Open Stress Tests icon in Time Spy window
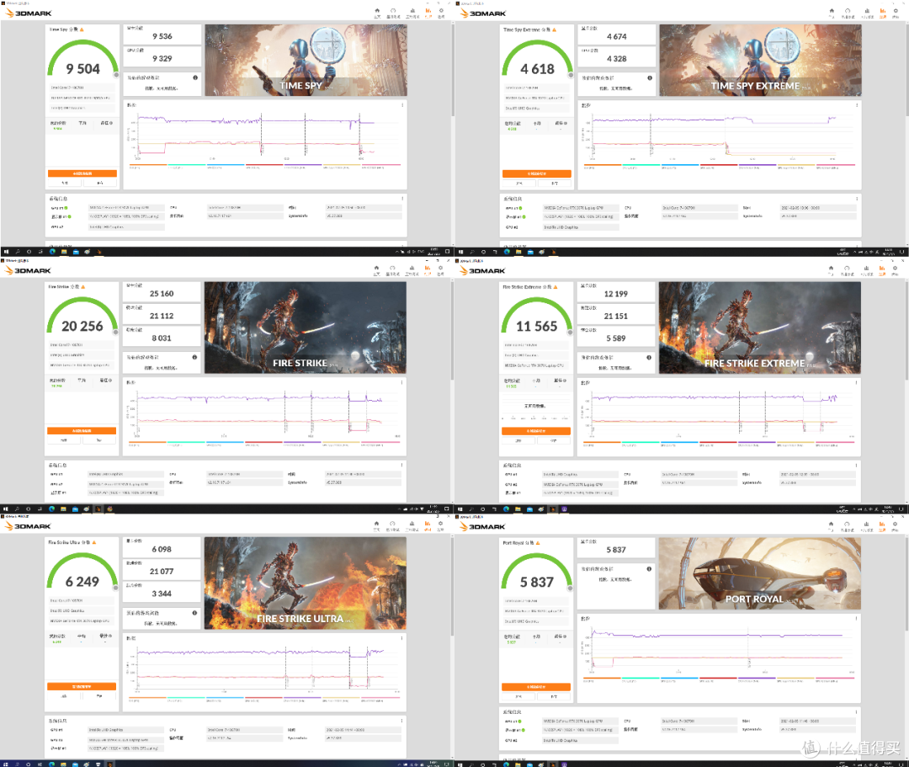Image resolution: width=909 pixels, height=767 pixels. (x=412, y=12)
